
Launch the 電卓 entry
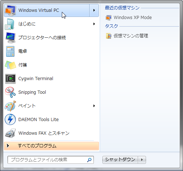(51, 51)
